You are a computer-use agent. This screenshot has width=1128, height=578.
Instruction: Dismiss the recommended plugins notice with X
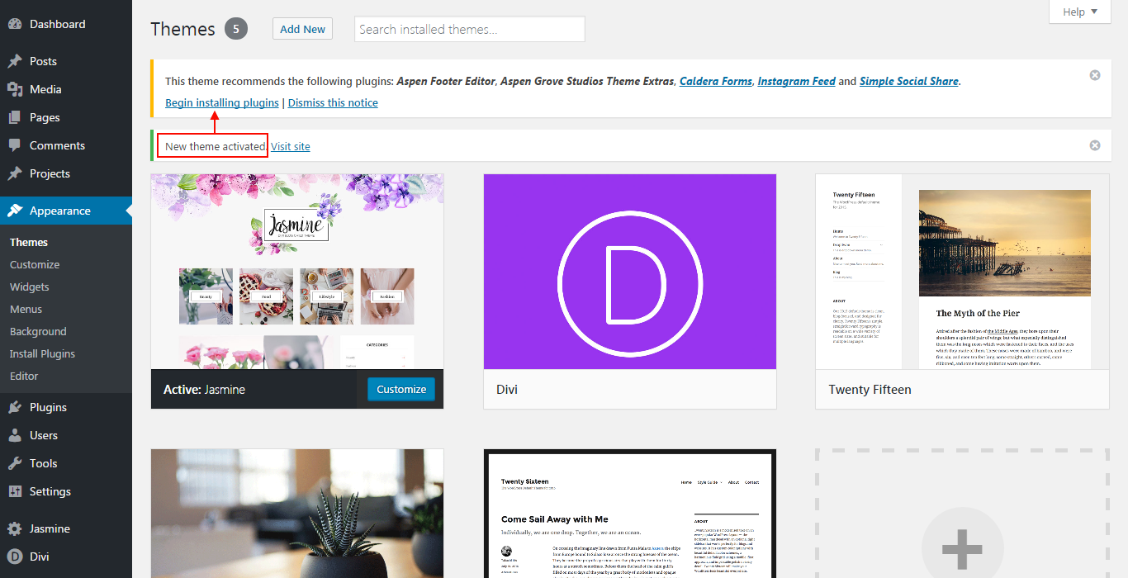[x=1095, y=75]
